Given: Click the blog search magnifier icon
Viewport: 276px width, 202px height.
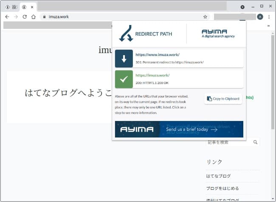Looking at the screenshot, I should (x=255, y=142).
